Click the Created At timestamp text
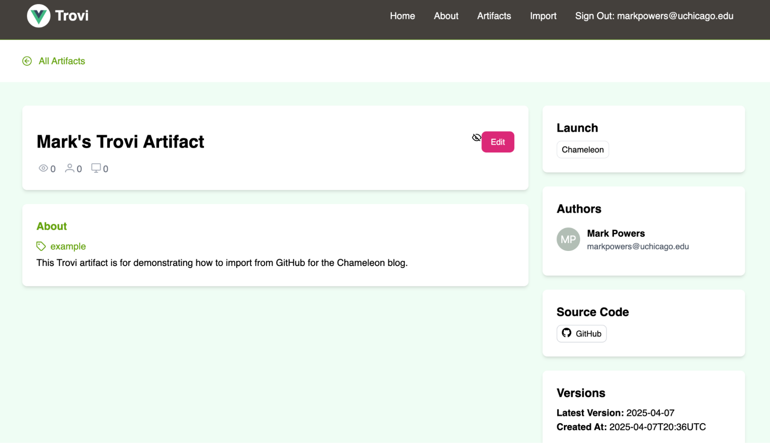The image size is (770, 443). (x=631, y=427)
